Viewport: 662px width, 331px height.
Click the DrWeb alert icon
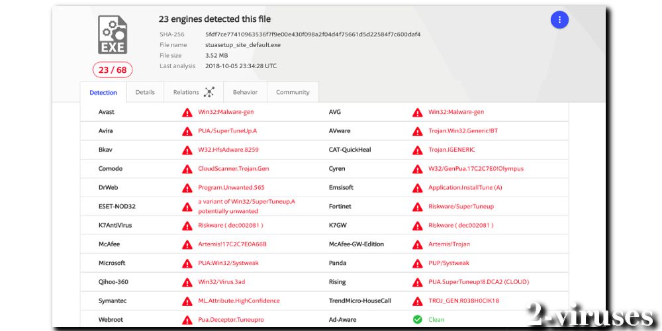187,188
